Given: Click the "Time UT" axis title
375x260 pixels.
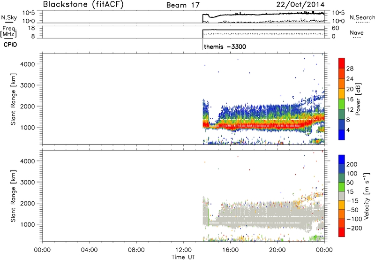Looking at the screenshot, I should (183, 257).
